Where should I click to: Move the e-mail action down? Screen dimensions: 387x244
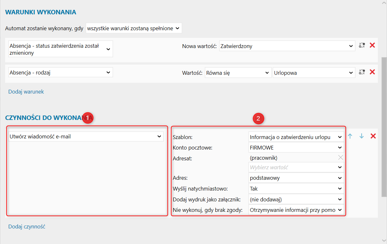click(x=362, y=136)
